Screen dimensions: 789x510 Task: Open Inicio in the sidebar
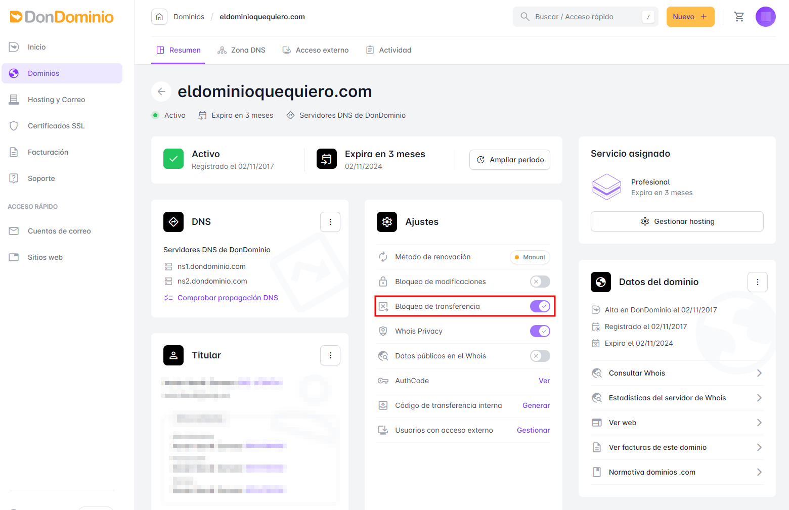pyautogui.click(x=62, y=47)
